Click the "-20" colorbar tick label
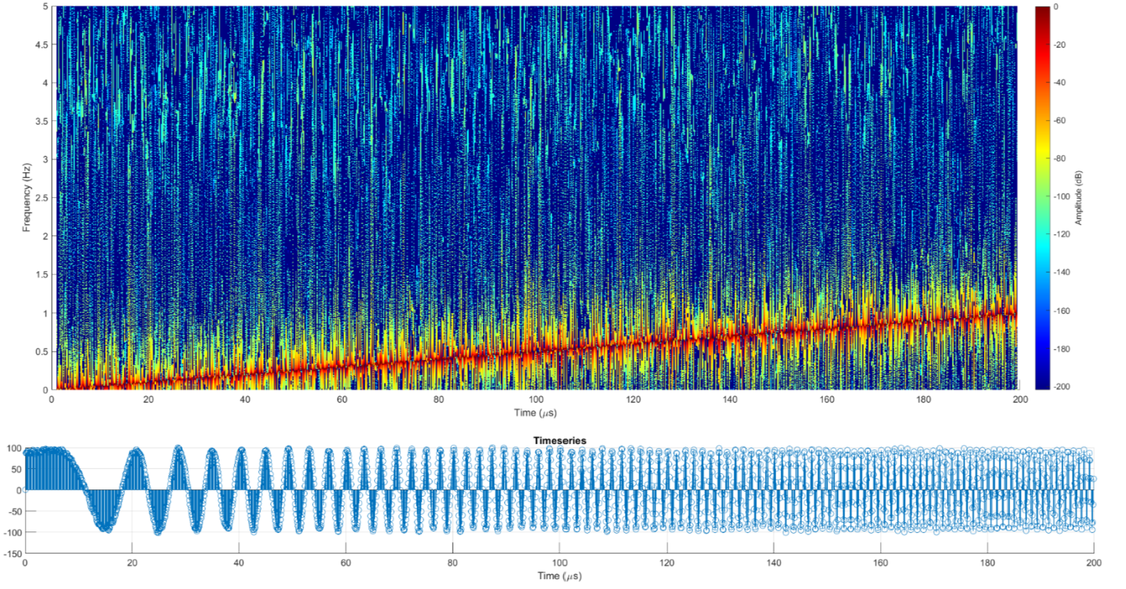Screen dimensions: 1126x589 click(x=1060, y=45)
